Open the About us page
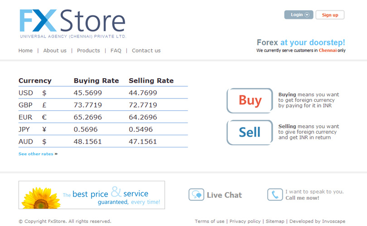This screenshot has height=226, width=367. pos(55,51)
